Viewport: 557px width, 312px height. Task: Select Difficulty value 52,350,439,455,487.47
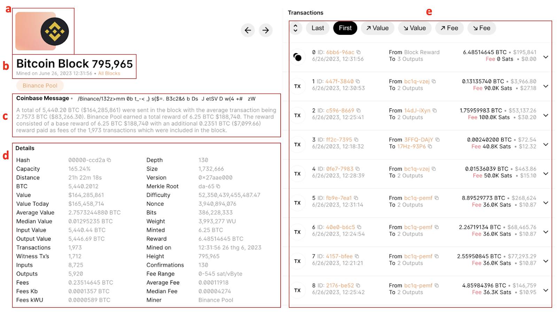coord(229,195)
